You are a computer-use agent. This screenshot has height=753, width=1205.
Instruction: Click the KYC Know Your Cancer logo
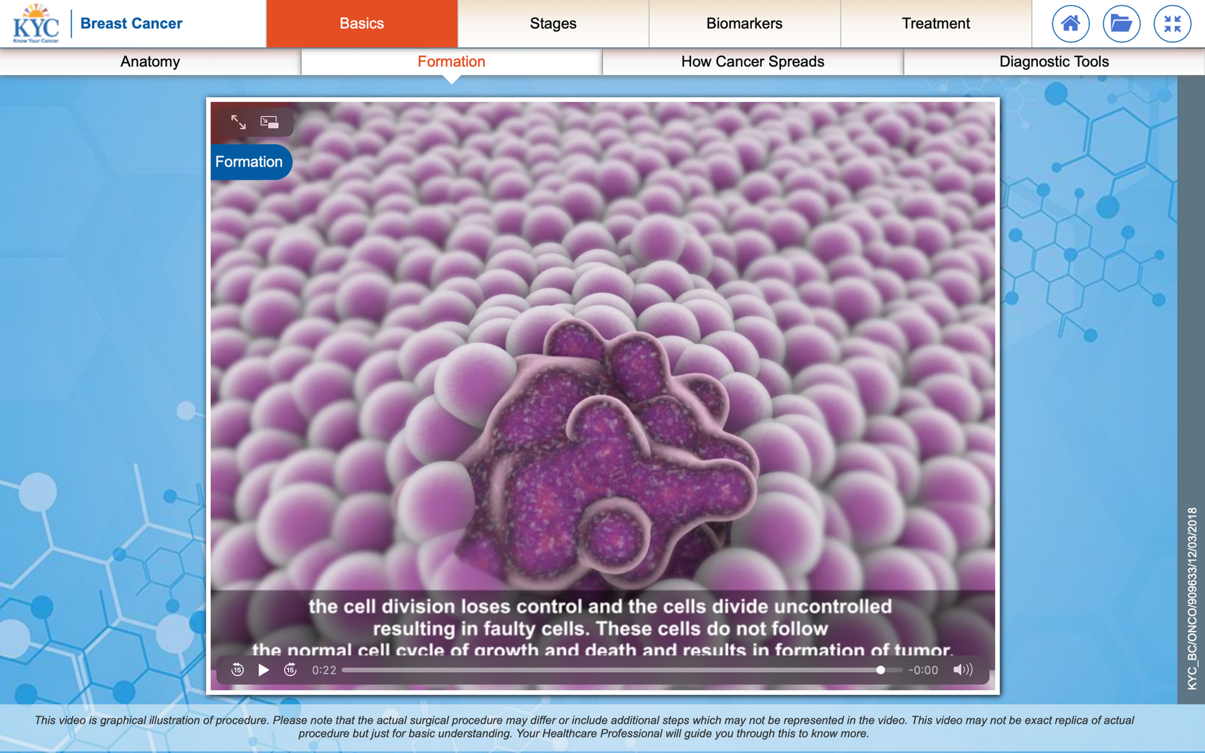click(x=36, y=24)
